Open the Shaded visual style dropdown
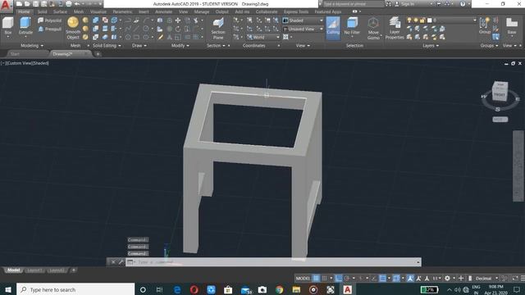Image resolution: width=525 pixels, height=295 pixels. pos(303,20)
